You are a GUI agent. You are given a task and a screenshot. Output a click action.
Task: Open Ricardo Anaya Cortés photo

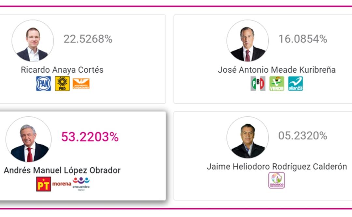(x=33, y=41)
